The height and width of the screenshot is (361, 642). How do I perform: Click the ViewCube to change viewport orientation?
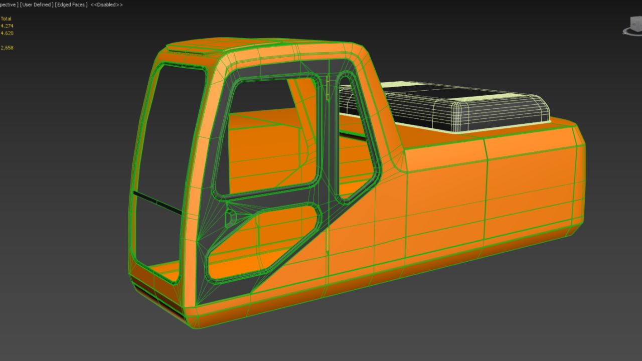(635, 24)
